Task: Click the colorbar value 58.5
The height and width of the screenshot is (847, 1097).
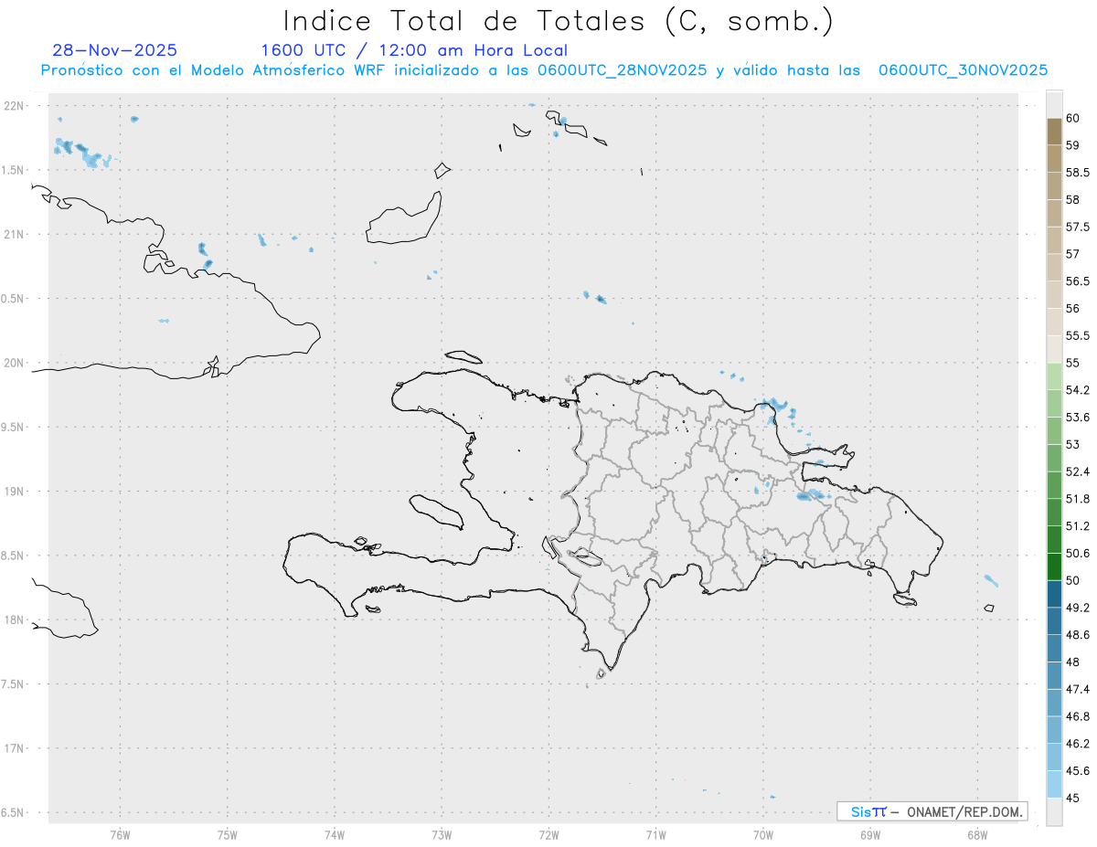Action: click(1078, 173)
